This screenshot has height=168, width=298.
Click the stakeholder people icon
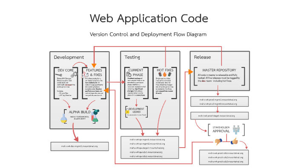pos(236,130)
